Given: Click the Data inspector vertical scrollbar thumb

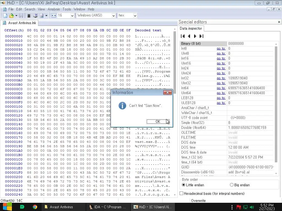Looking at the screenshot, I should click(276, 104).
